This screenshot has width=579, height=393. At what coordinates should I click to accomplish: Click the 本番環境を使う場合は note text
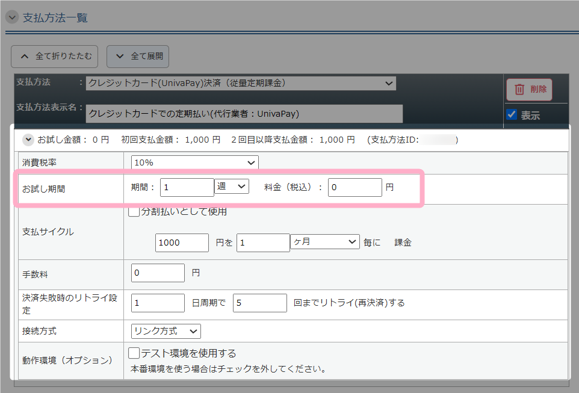pyautogui.click(x=228, y=369)
